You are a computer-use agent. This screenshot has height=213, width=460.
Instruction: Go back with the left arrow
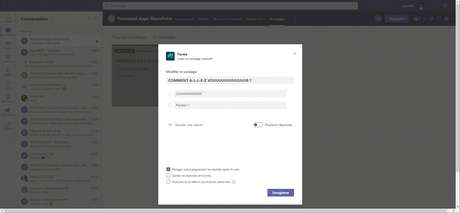[x=4, y=5]
